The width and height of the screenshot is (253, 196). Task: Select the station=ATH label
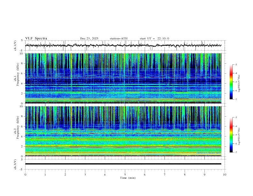coord(119,38)
